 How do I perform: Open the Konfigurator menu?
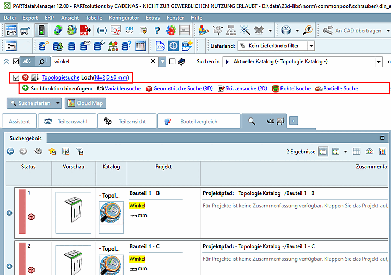point(124,18)
